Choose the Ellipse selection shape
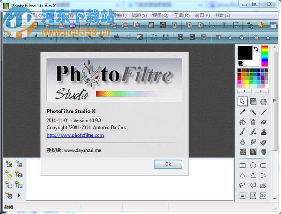This screenshot has height=214, width=281. pyautogui.click(x=253, y=165)
